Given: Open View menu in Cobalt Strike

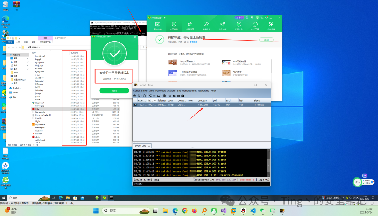Looking at the screenshot, I should [x=152, y=91].
